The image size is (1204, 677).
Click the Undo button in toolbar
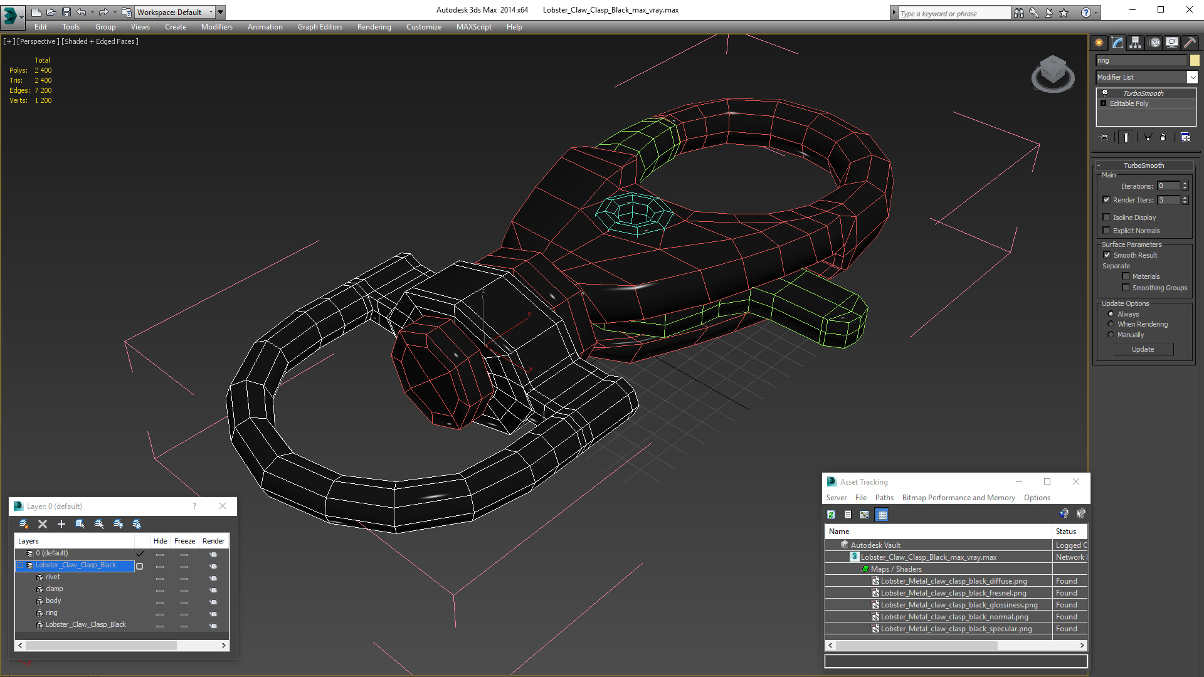83,11
